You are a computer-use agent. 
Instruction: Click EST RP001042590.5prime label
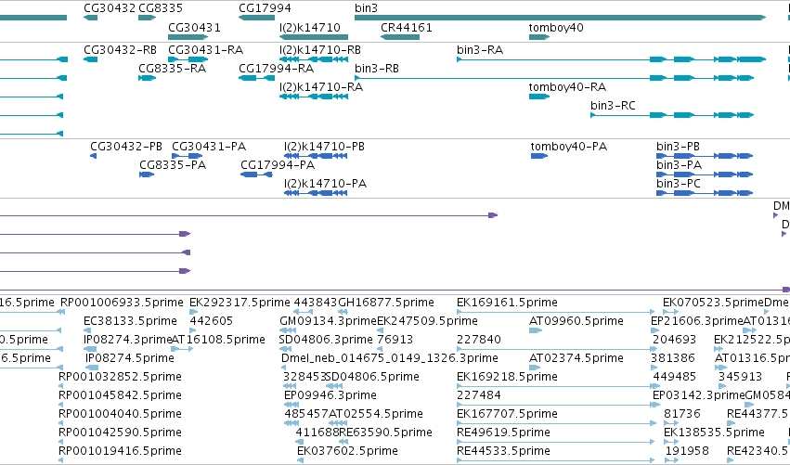pos(120,433)
